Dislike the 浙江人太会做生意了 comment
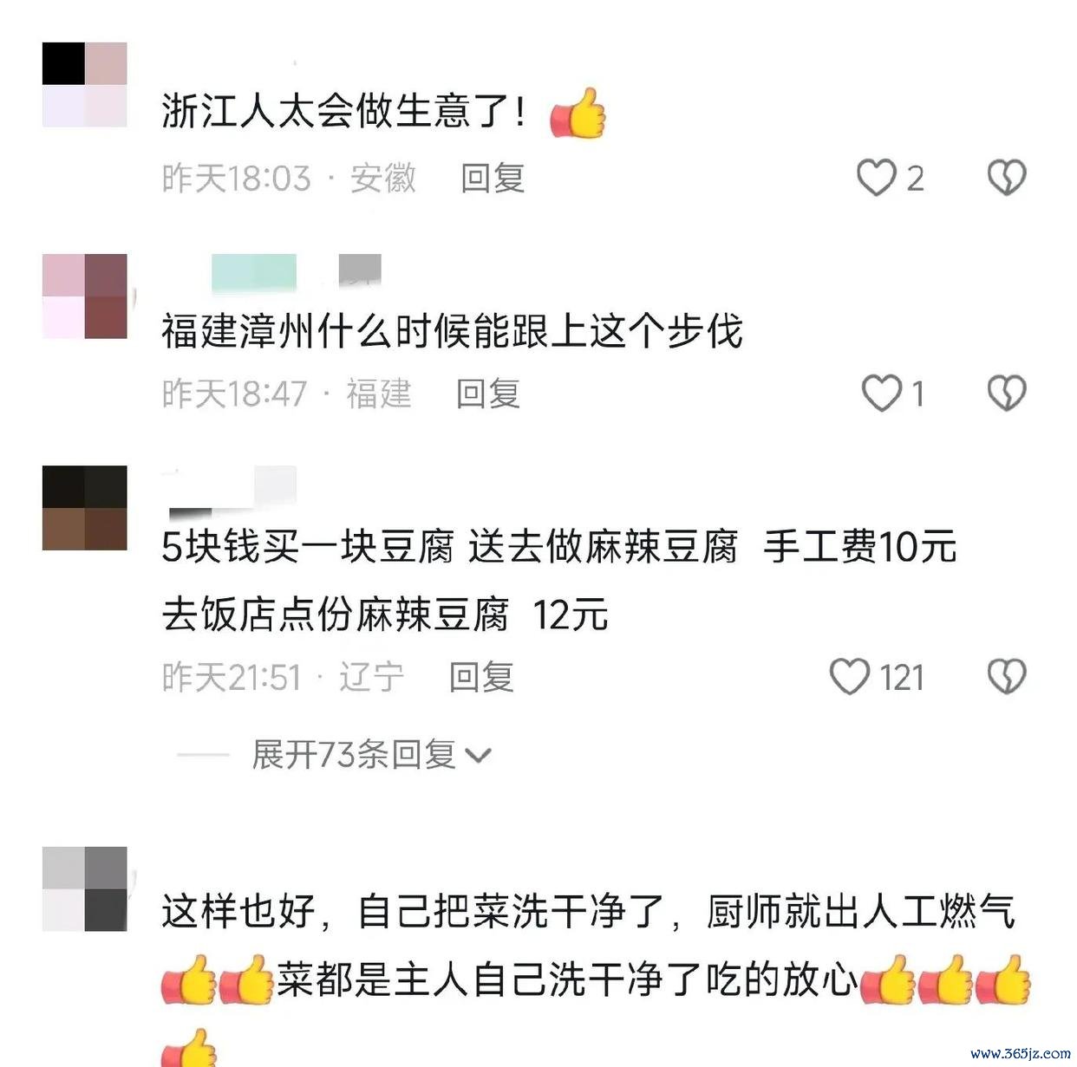Screen dimensions: 1077x1067 coord(1007,179)
